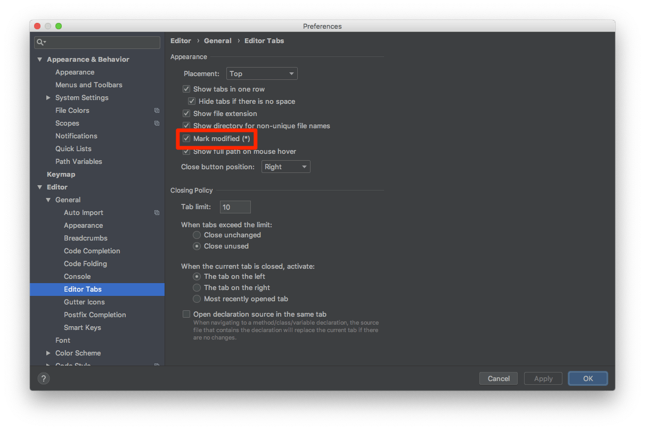The image size is (645, 430).
Task: Choose Most recently opened tab option
Action: 197,299
